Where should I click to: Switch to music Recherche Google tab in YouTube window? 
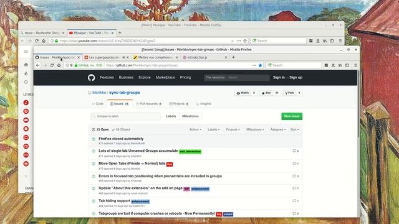tap(42, 33)
